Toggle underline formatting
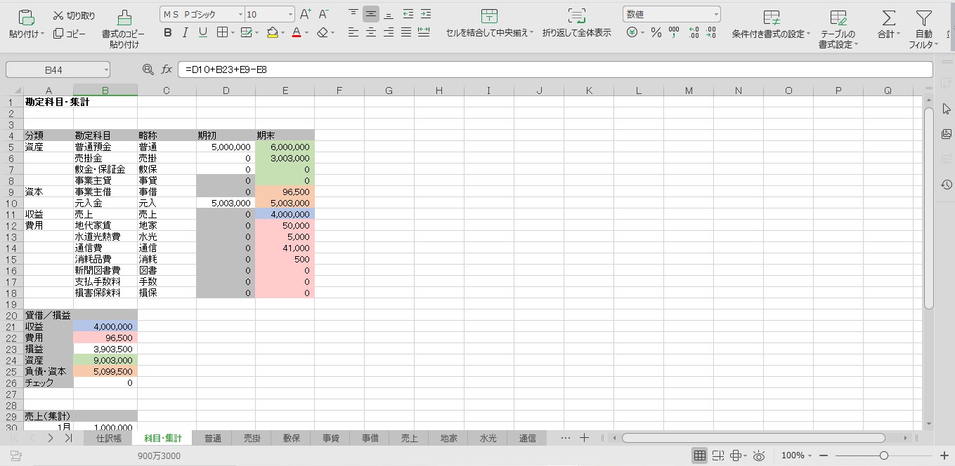The width and height of the screenshot is (955, 466). click(202, 32)
